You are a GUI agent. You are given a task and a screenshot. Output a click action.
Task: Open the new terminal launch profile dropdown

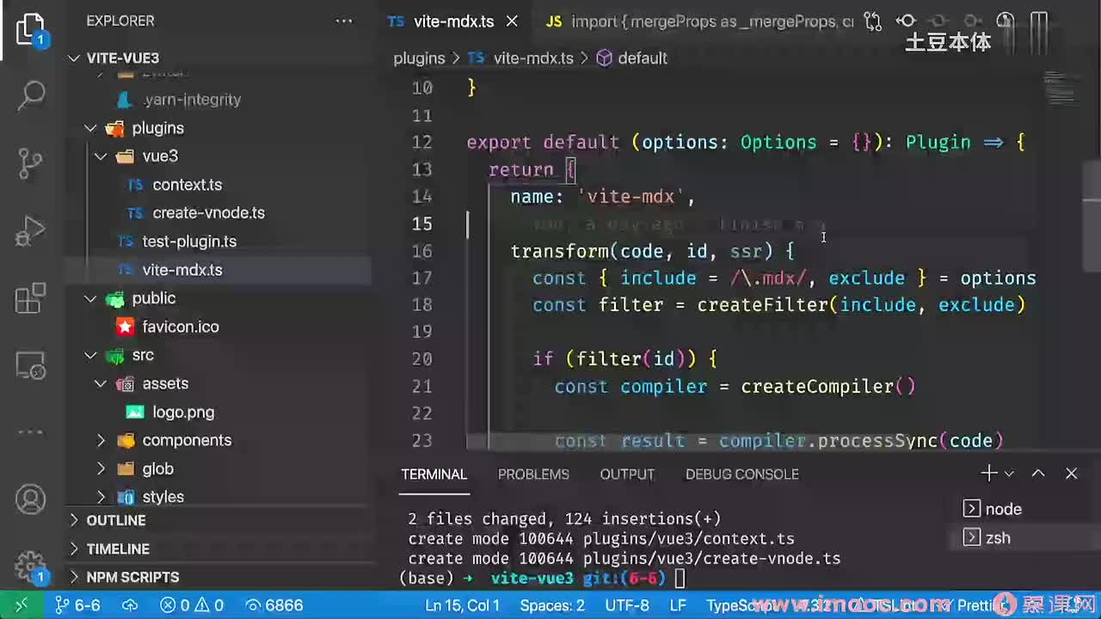pyautogui.click(x=1010, y=474)
